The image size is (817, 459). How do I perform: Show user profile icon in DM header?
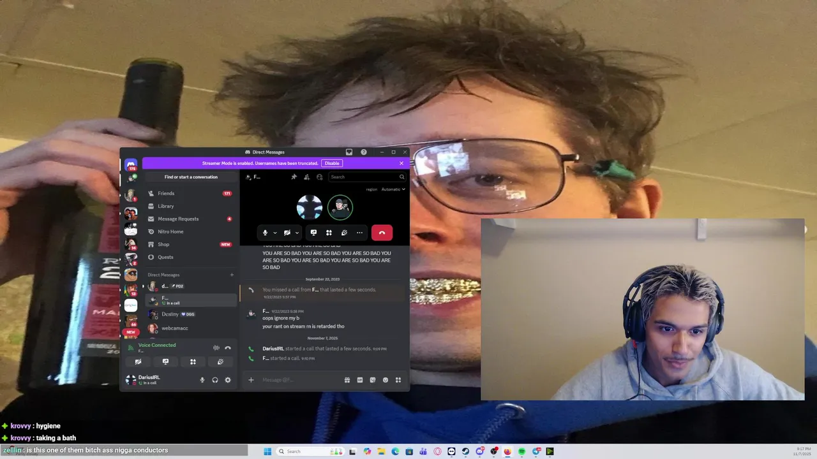point(320,177)
